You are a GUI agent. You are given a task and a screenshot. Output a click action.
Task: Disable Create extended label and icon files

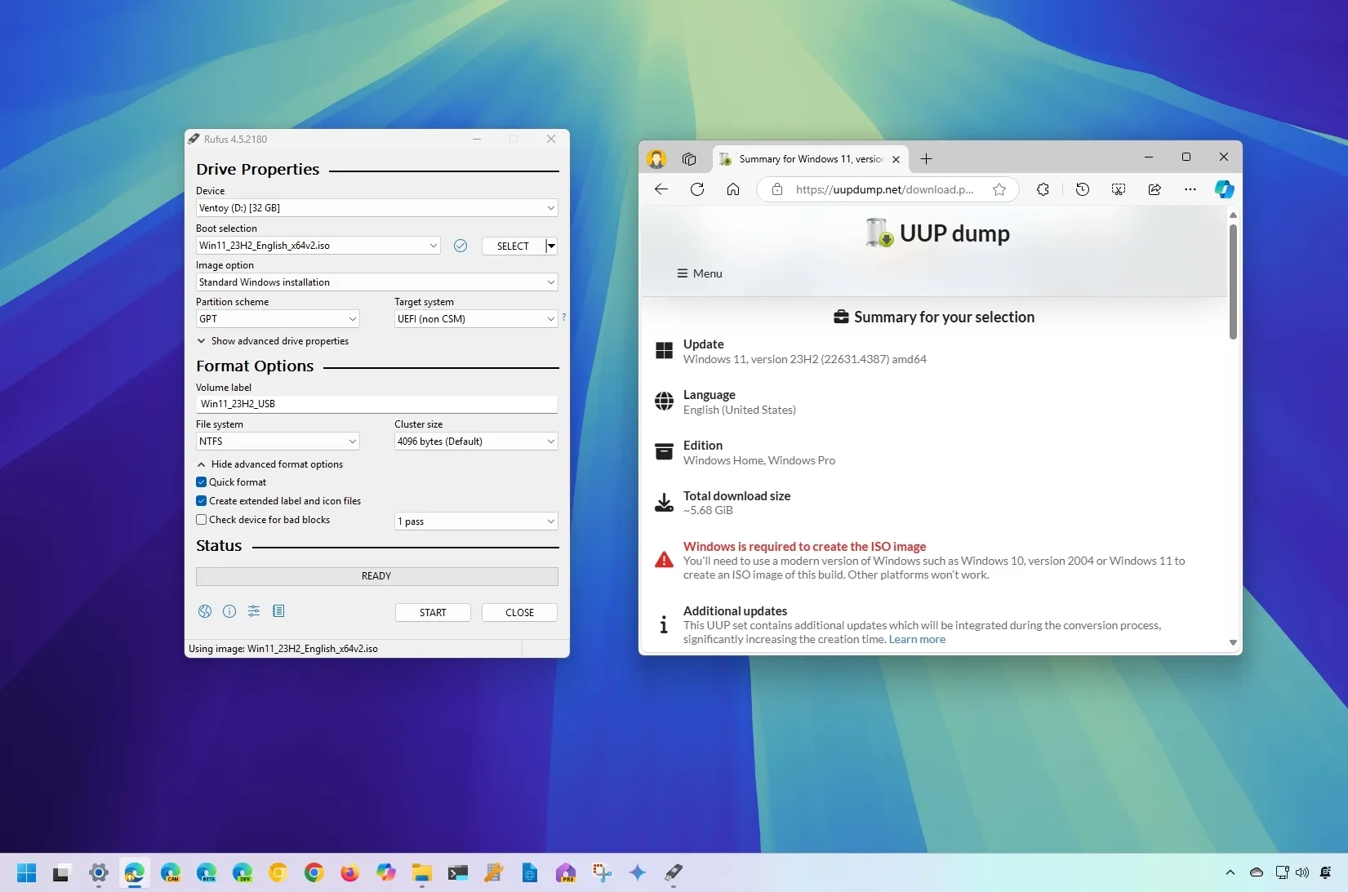tap(201, 501)
